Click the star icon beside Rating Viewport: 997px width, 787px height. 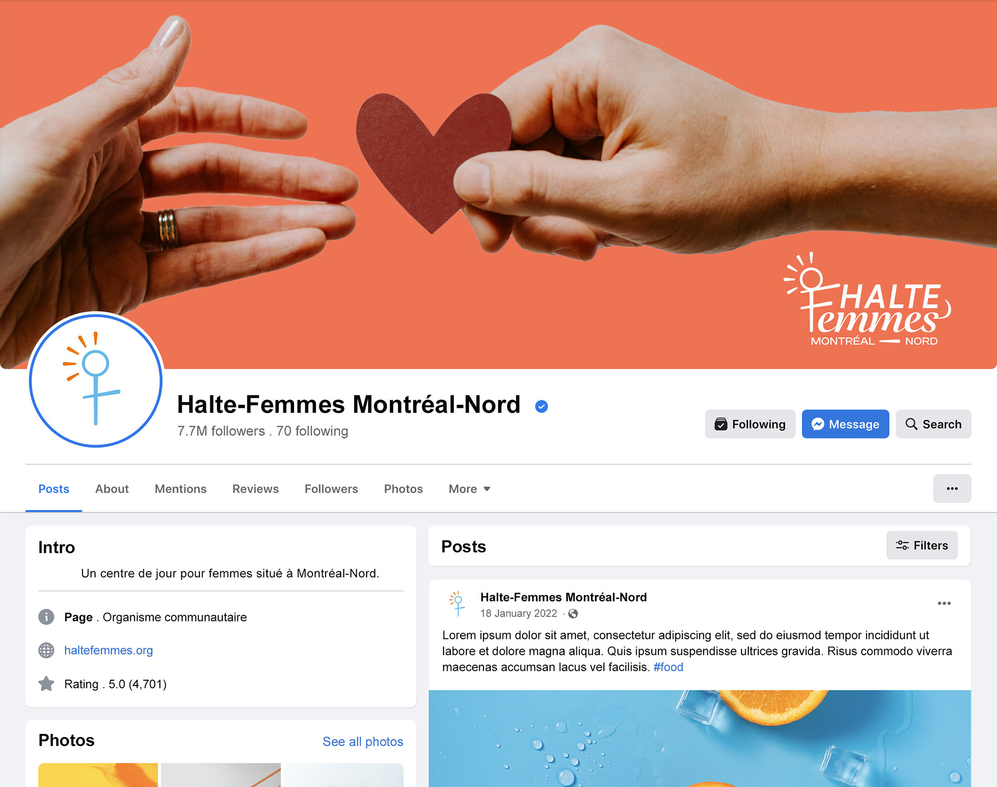tap(46, 684)
